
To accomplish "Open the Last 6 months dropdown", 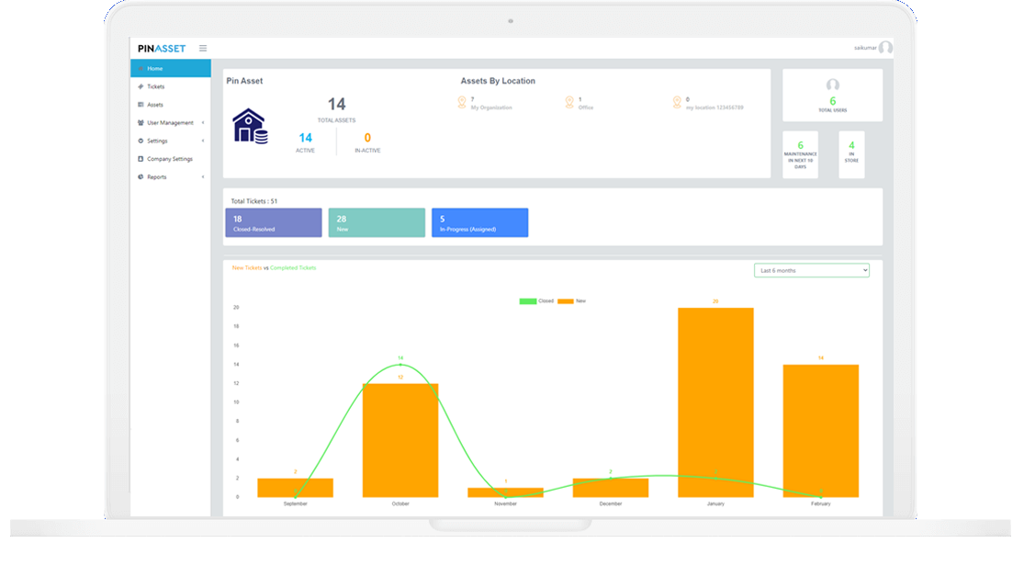I will [812, 270].
